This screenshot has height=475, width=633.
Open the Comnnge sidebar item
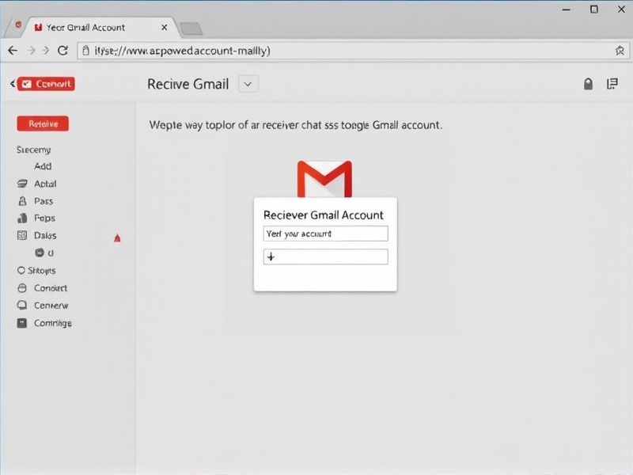click(x=53, y=323)
